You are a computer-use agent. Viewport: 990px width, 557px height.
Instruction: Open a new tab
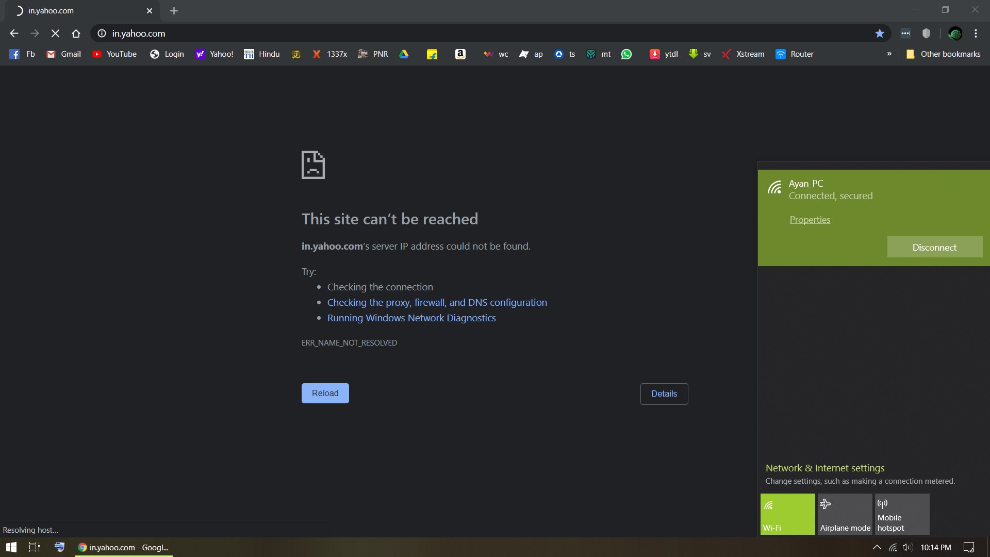click(x=174, y=11)
